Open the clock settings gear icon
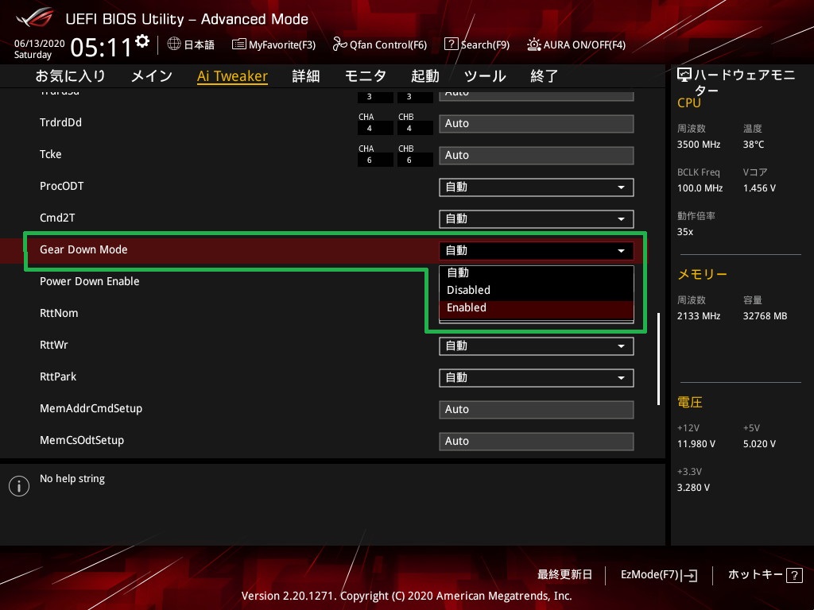Screen dimensions: 814x610 pyautogui.click(x=142, y=41)
